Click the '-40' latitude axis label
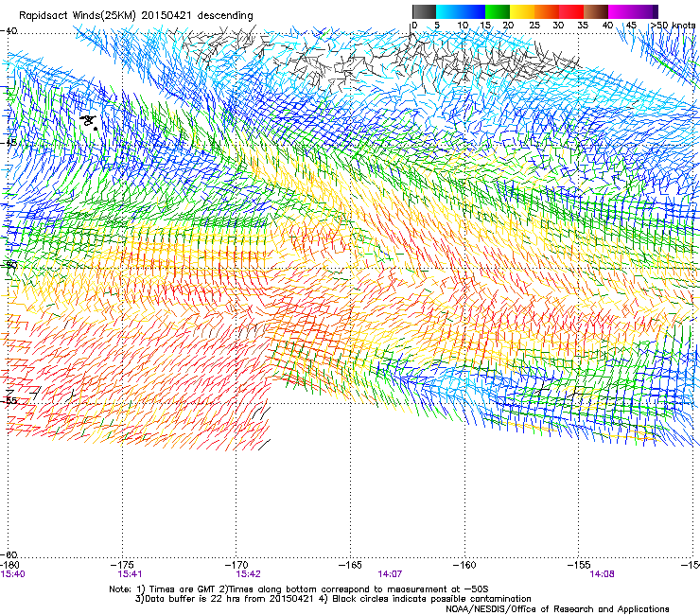This screenshot has width=700, height=615. point(9,31)
